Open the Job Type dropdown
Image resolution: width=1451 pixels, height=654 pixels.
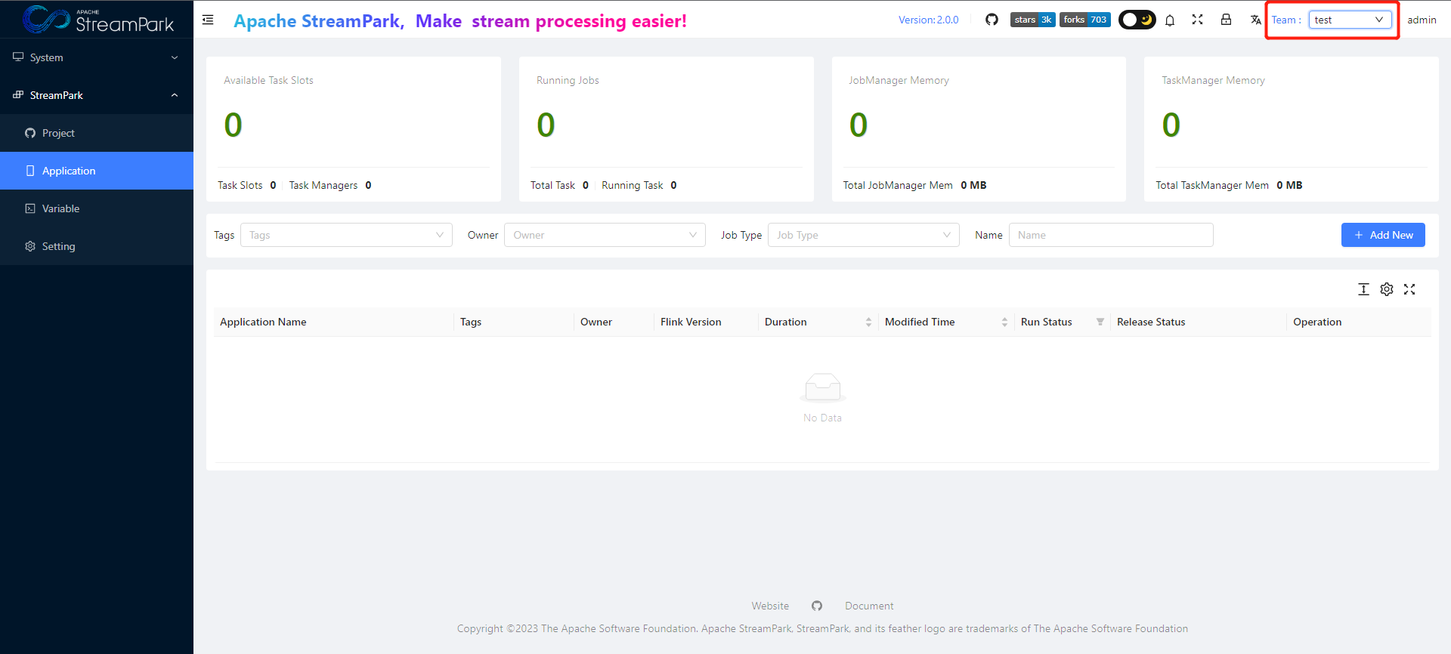[863, 235]
